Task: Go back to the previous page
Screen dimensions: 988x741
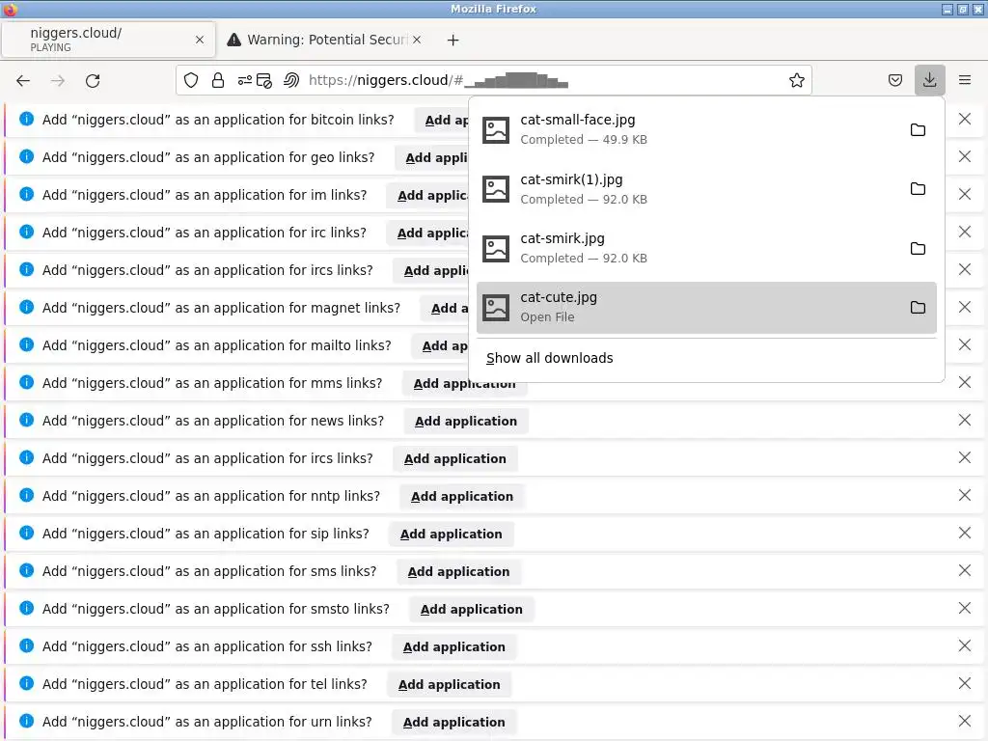Action: [x=23, y=81]
